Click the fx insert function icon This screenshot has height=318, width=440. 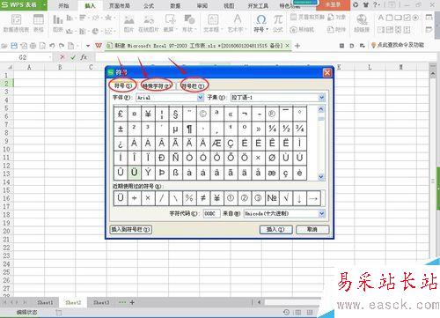(x=84, y=57)
